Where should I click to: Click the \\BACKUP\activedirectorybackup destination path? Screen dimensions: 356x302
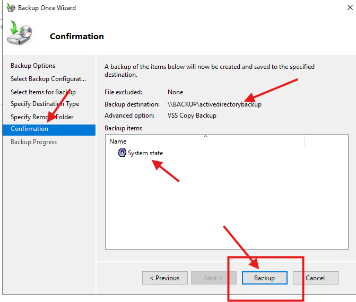(x=214, y=104)
